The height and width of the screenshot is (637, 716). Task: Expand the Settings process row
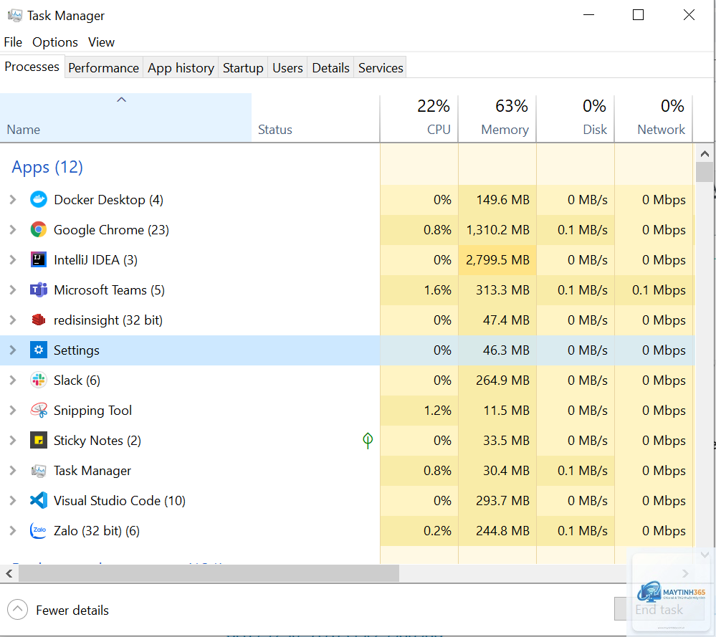(13, 350)
